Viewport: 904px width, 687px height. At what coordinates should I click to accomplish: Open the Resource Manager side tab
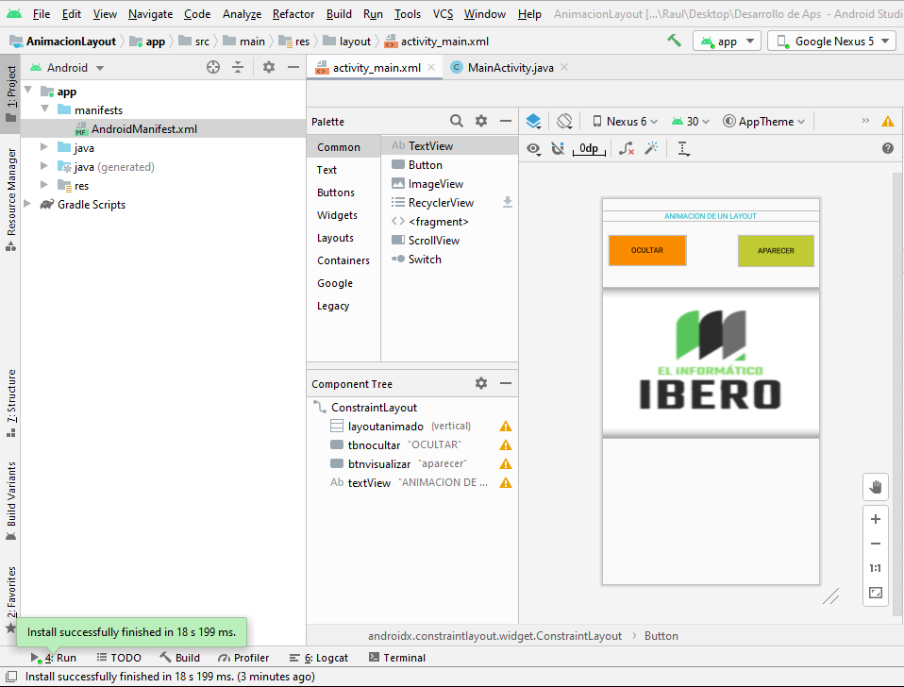(x=11, y=199)
